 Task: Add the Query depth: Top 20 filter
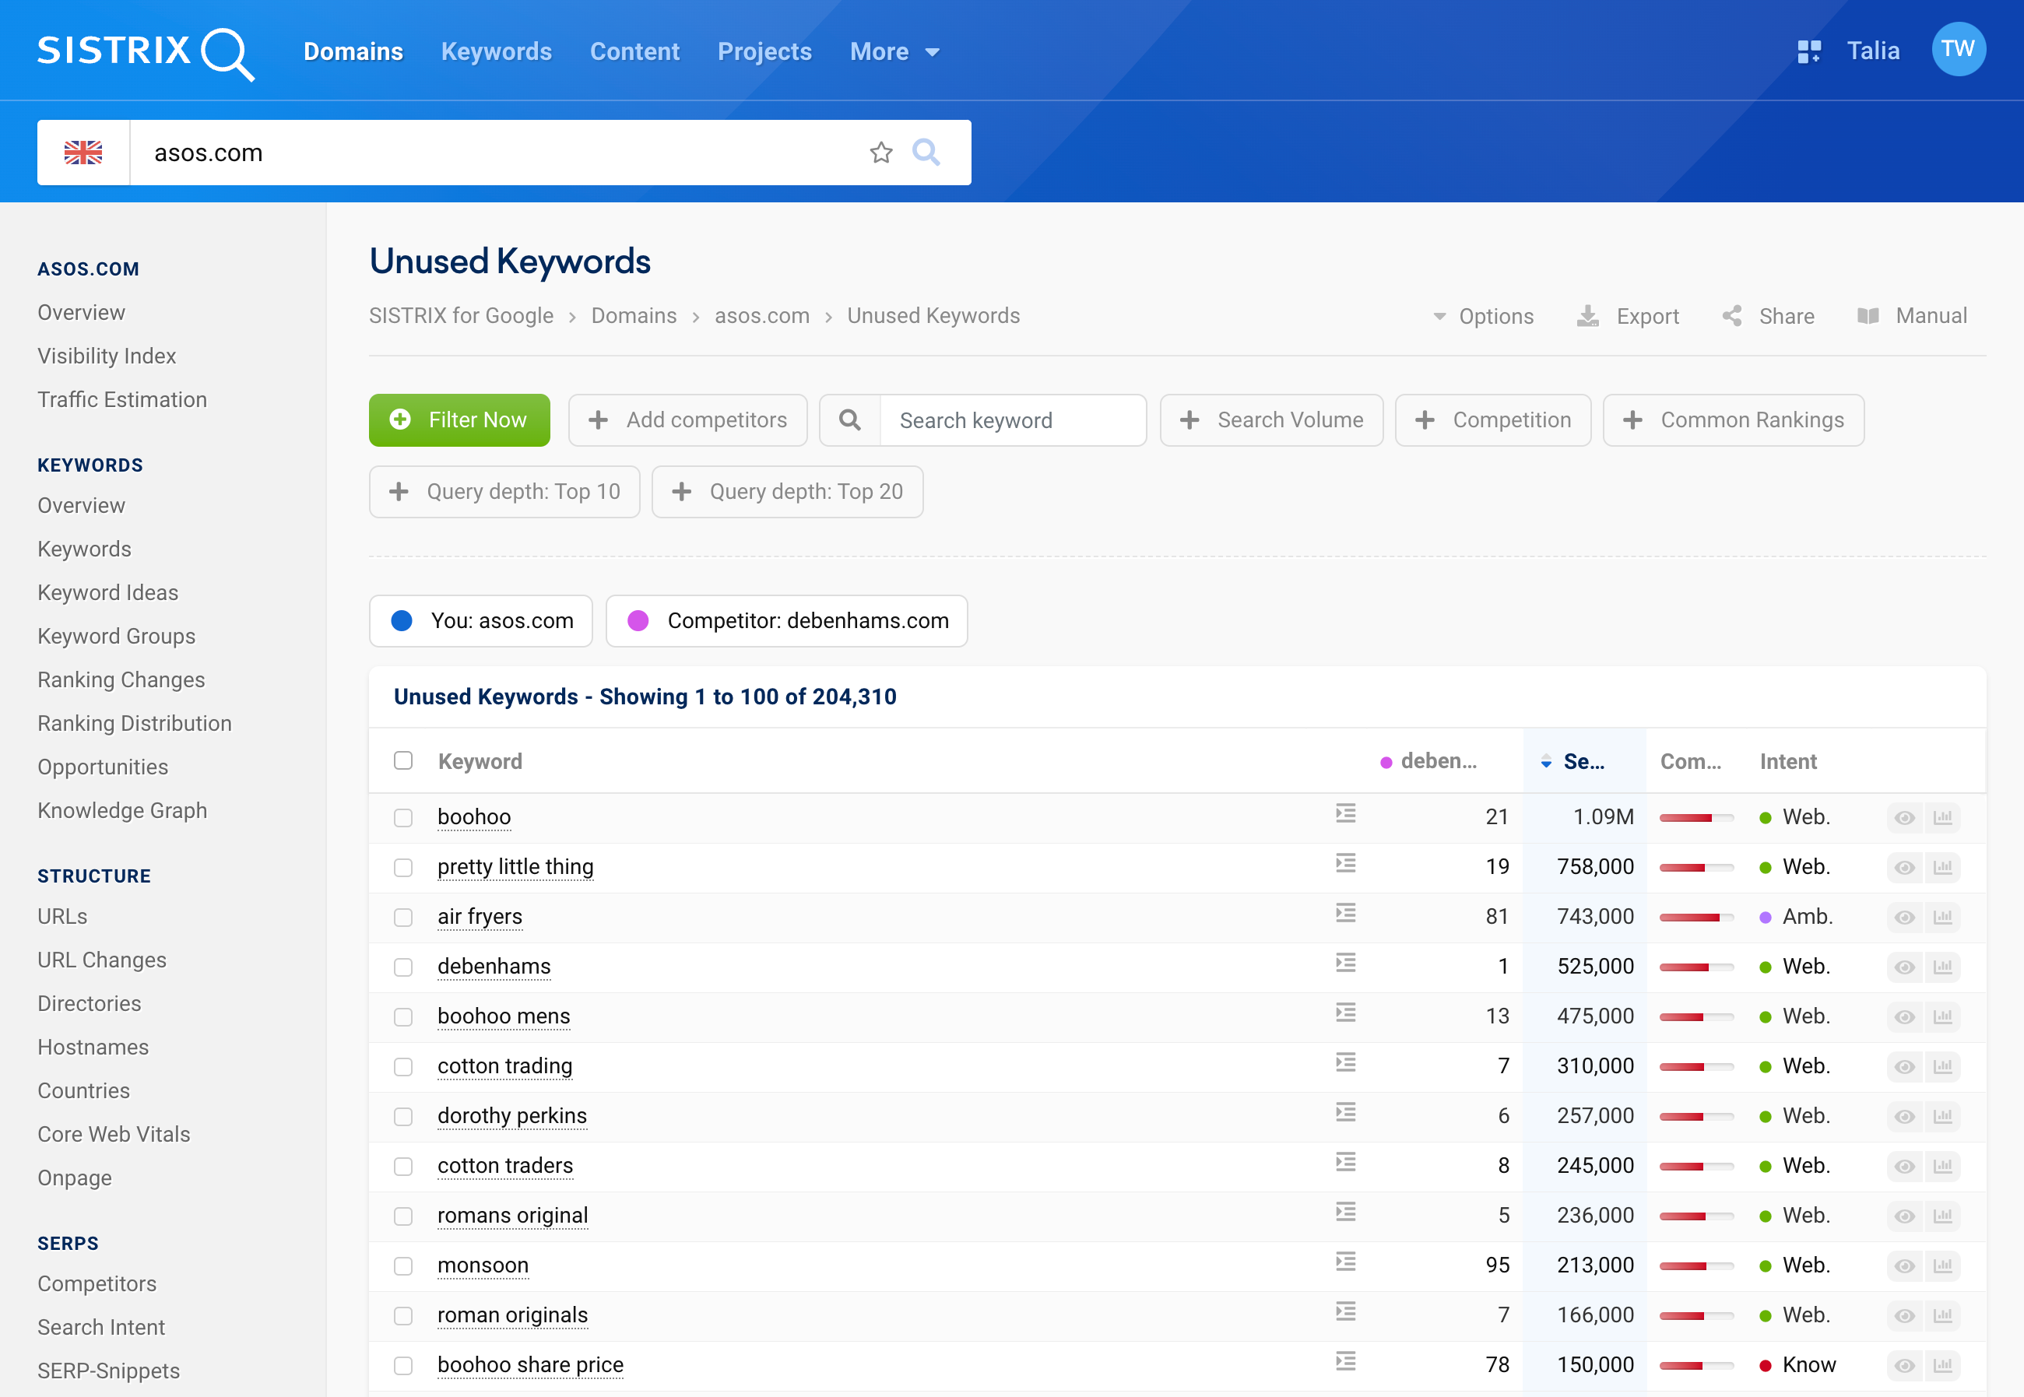pos(787,492)
